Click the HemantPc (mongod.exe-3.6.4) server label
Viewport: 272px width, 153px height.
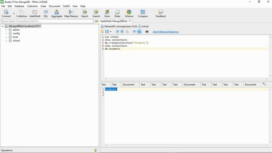pos(121,26)
